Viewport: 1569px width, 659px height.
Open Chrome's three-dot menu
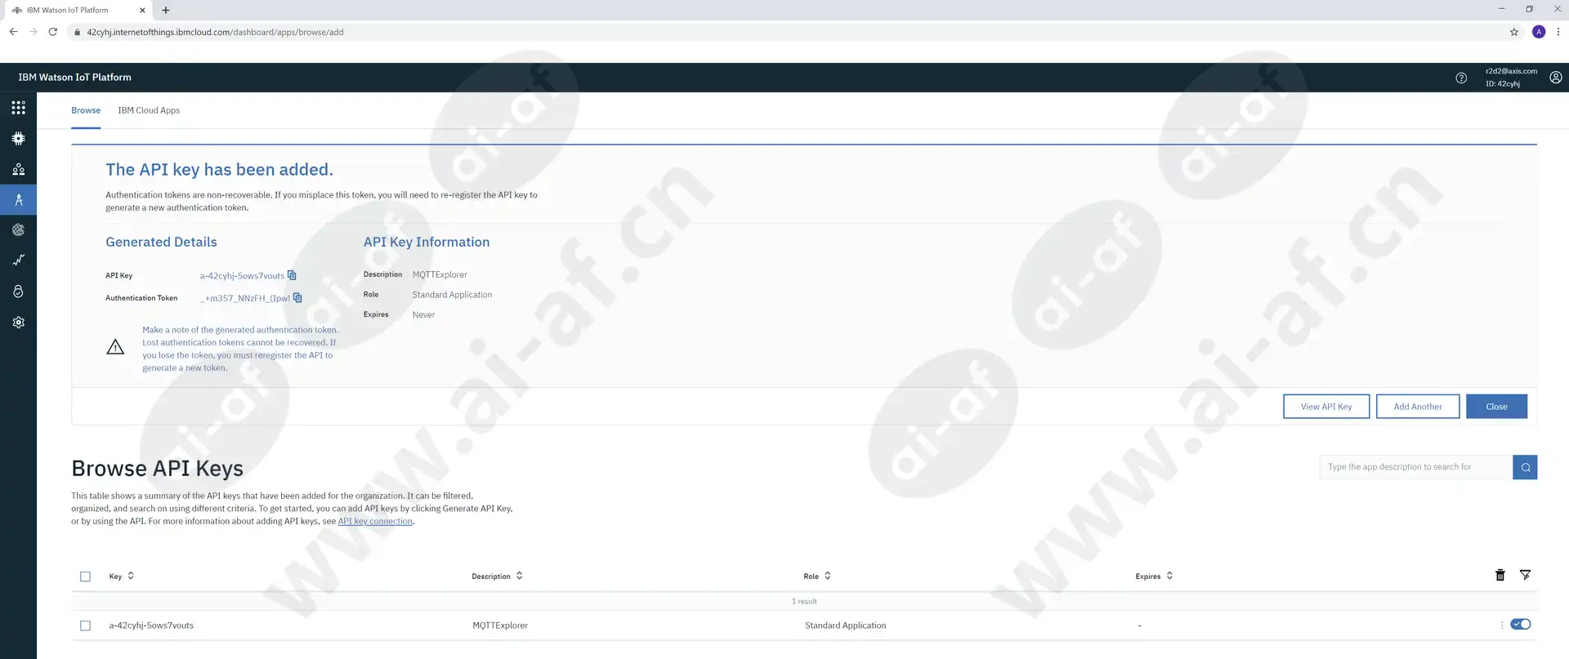[x=1558, y=32]
